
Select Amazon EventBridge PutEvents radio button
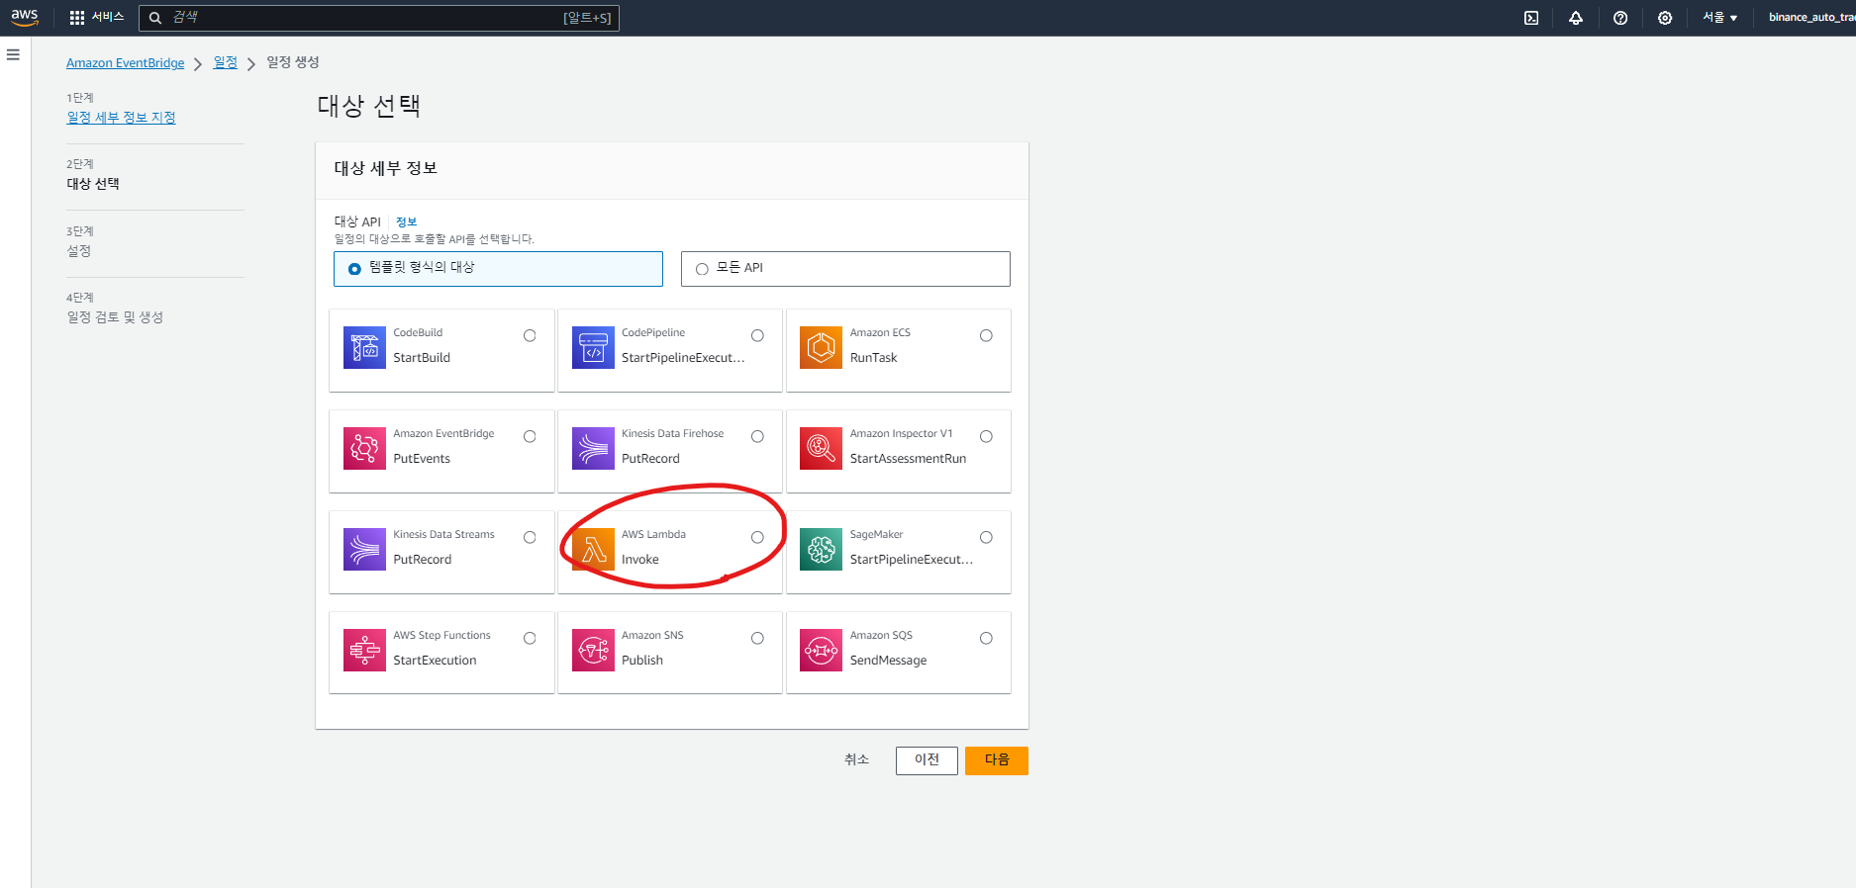530,437
